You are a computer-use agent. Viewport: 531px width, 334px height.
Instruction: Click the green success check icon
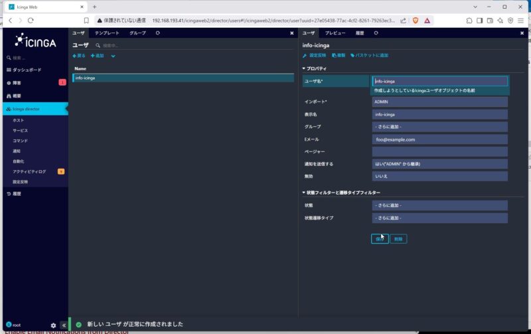point(78,325)
